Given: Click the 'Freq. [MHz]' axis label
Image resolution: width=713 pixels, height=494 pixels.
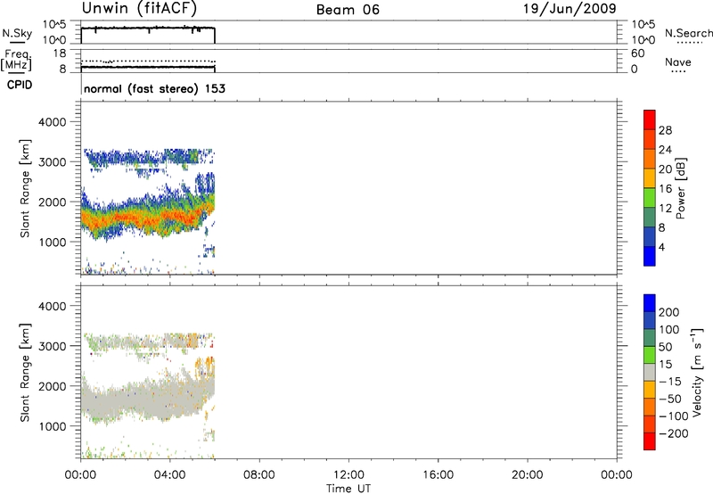Looking at the screenshot, I should (x=16, y=61).
